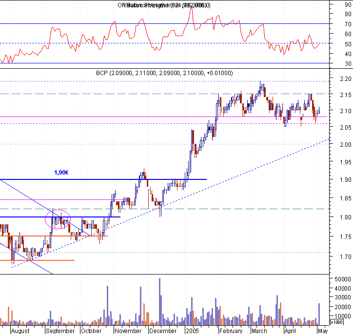
Task: Click the August label on time axis
Action: [x=20, y=331]
